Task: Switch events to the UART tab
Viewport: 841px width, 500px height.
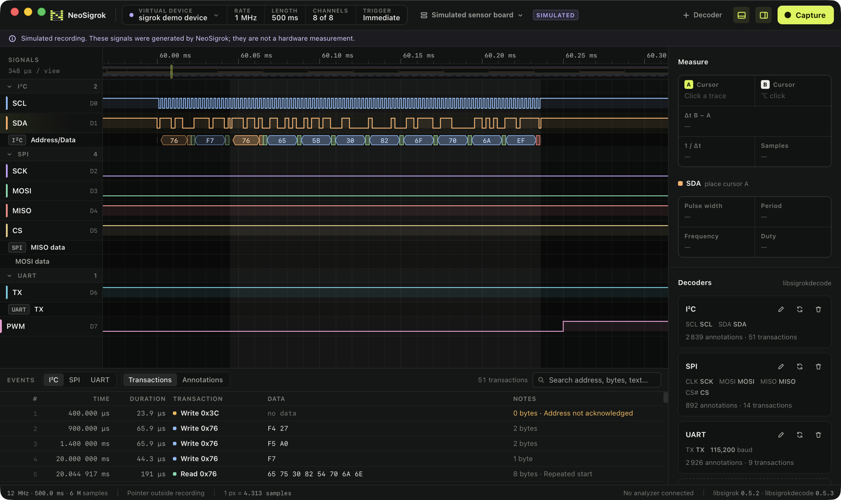Action: click(x=100, y=380)
